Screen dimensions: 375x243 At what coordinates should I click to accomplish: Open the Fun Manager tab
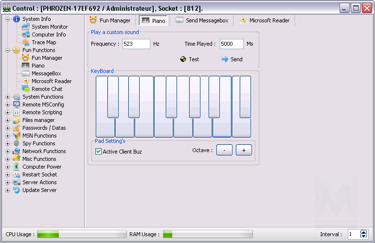(110, 20)
